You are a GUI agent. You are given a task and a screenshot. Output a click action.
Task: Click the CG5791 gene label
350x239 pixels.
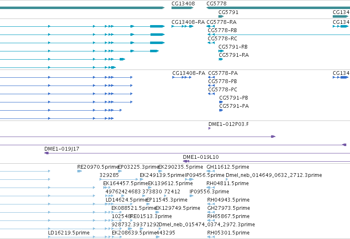(x=228, y=12)
